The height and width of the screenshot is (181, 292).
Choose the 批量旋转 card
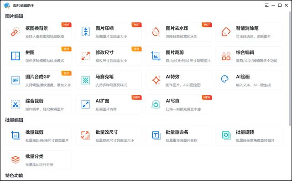point(249,135)
